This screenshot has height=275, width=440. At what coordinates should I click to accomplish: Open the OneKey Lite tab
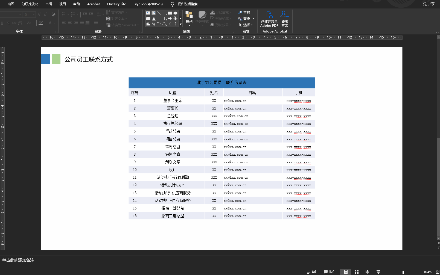coord(117,4)
